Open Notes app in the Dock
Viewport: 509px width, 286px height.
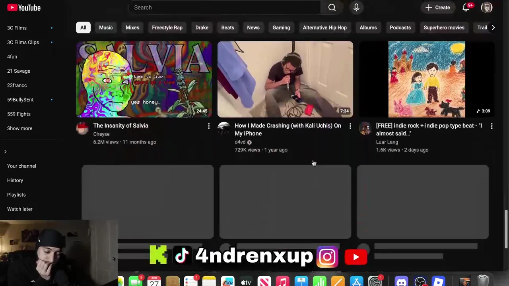209,281
